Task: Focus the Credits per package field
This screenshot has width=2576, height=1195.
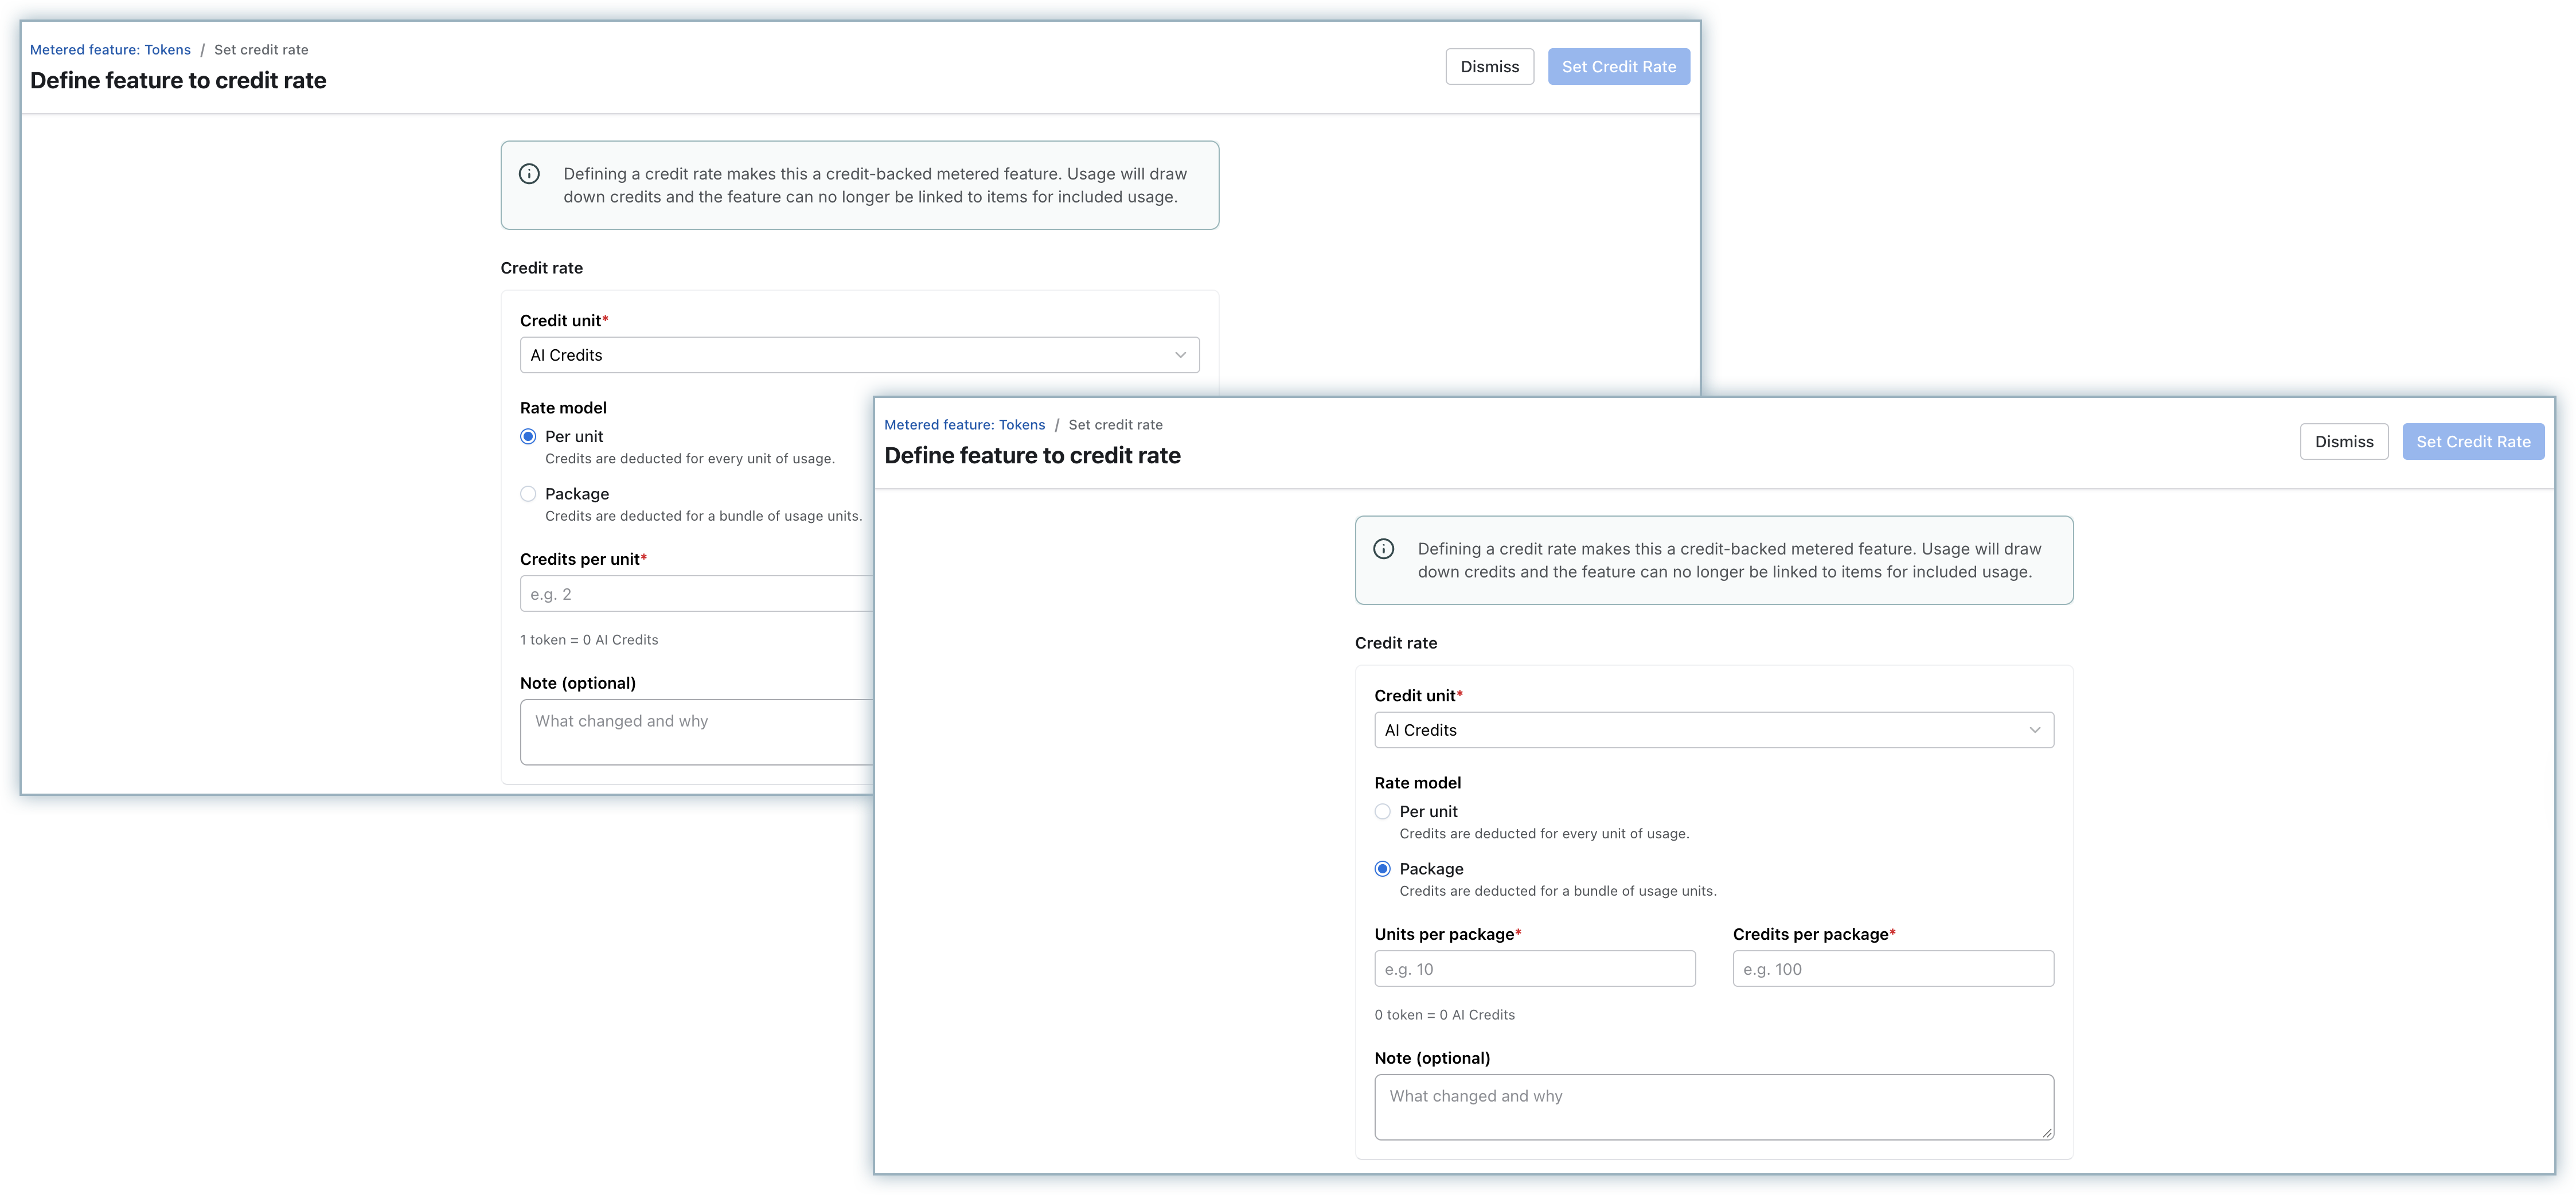Action: [x=1893, y=969]
